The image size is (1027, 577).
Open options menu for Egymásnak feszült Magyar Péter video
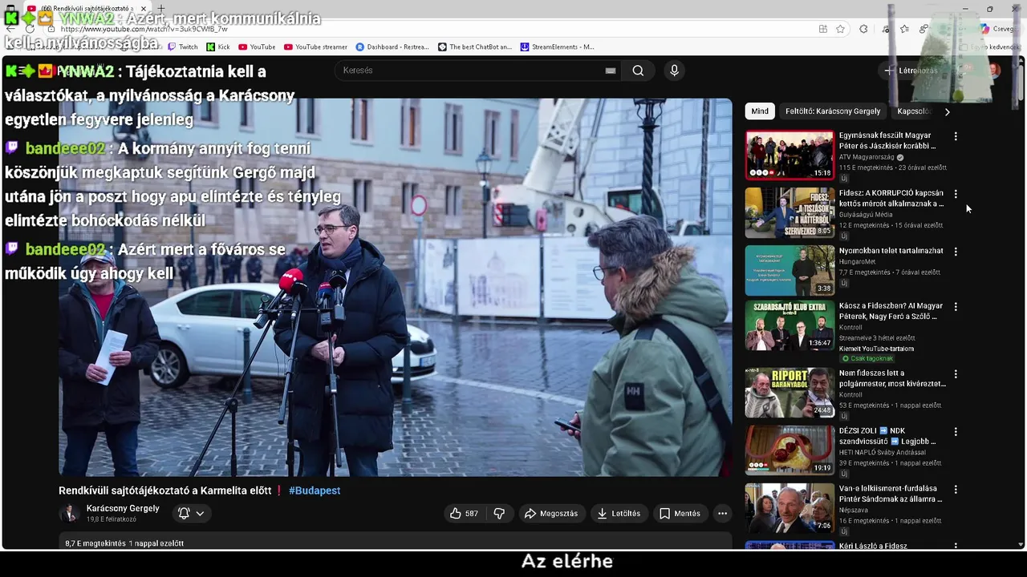tap(956, 136)
